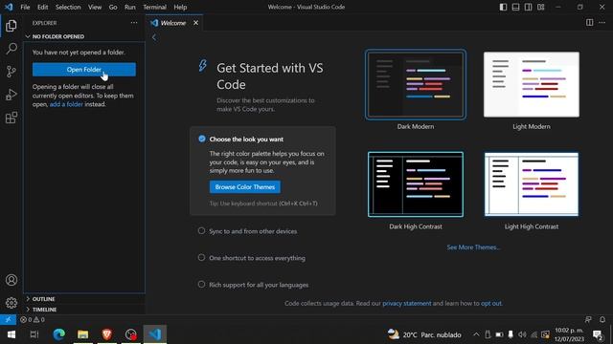The image size is (613, 344).
Task: Open the clock showing 10:02 p. m.
Action: (x=569, y=334)
